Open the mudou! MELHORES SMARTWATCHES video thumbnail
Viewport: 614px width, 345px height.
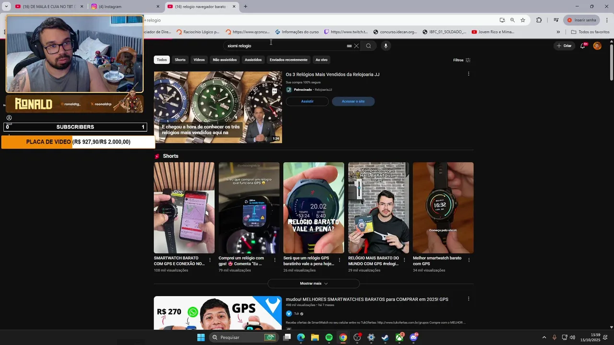click(x=218, y=313)
